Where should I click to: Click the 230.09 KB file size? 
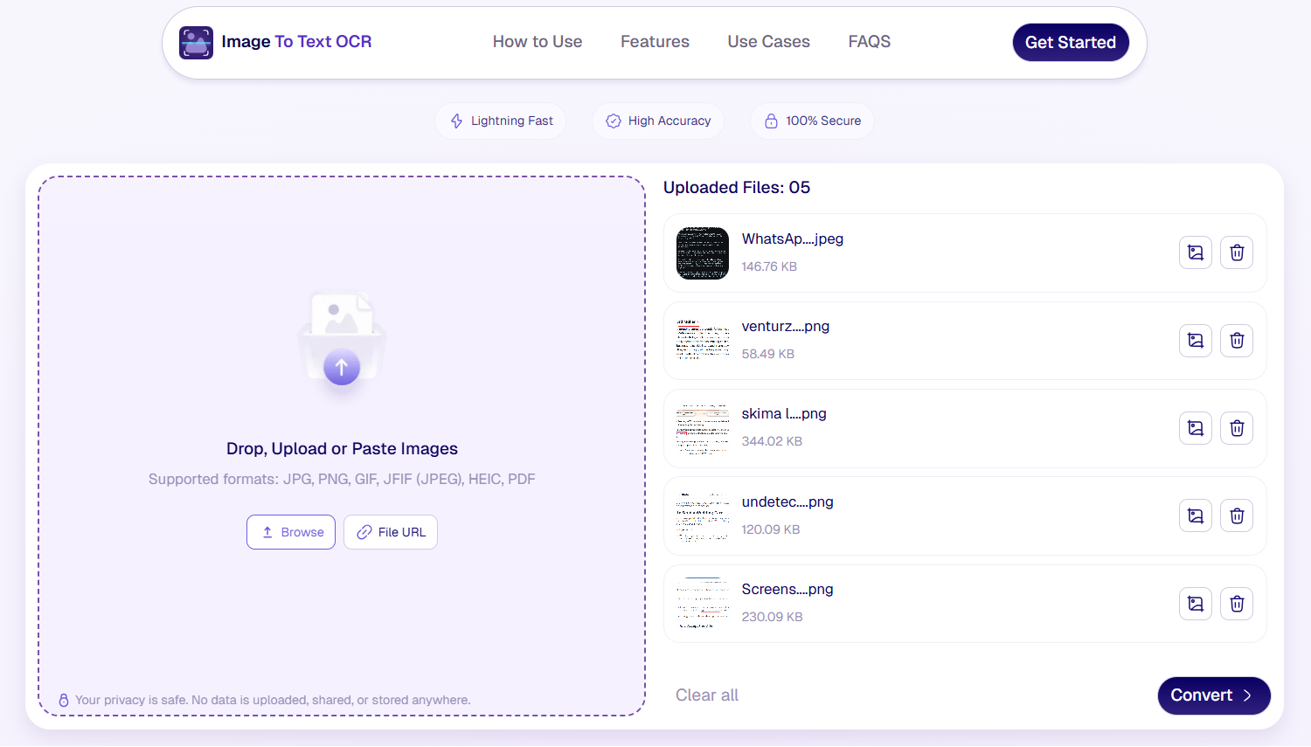pos(772,617)
